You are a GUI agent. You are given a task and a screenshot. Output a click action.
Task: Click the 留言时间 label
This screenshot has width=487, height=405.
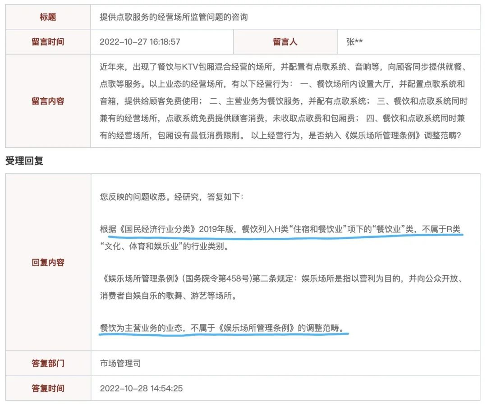coord(48,42)
